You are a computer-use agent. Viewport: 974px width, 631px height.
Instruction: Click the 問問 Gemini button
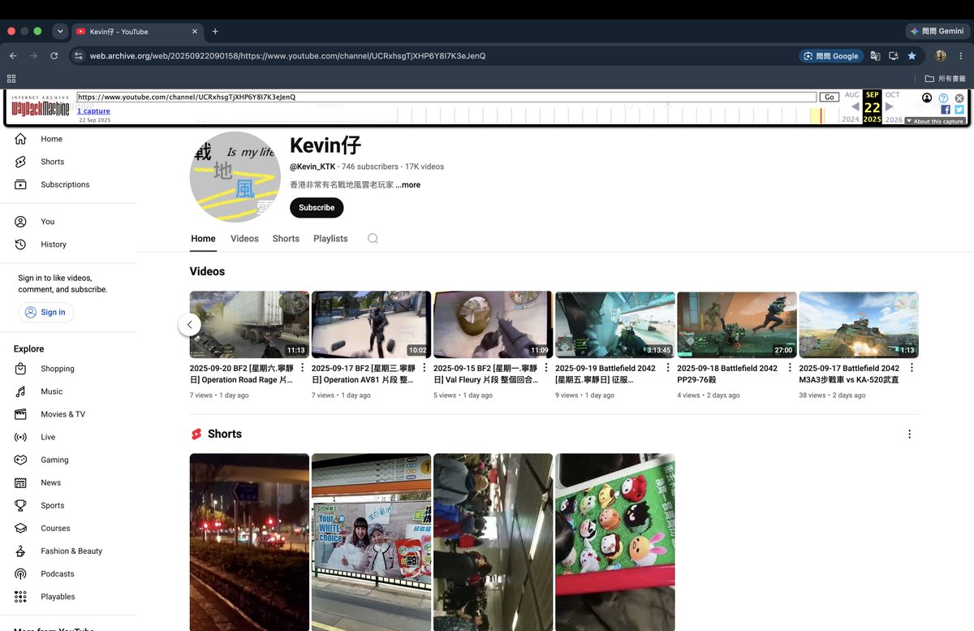[937, 31]
